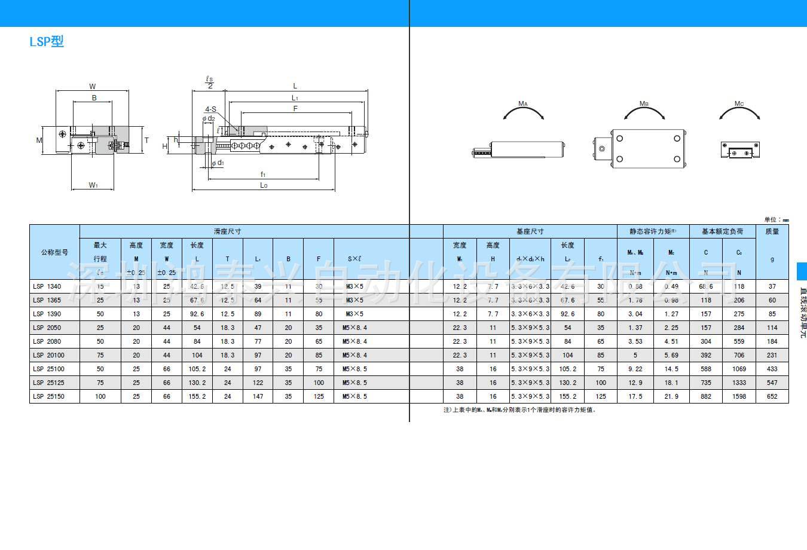Click C0 value 1598 in LSP 25150 row

click(739, 396)
